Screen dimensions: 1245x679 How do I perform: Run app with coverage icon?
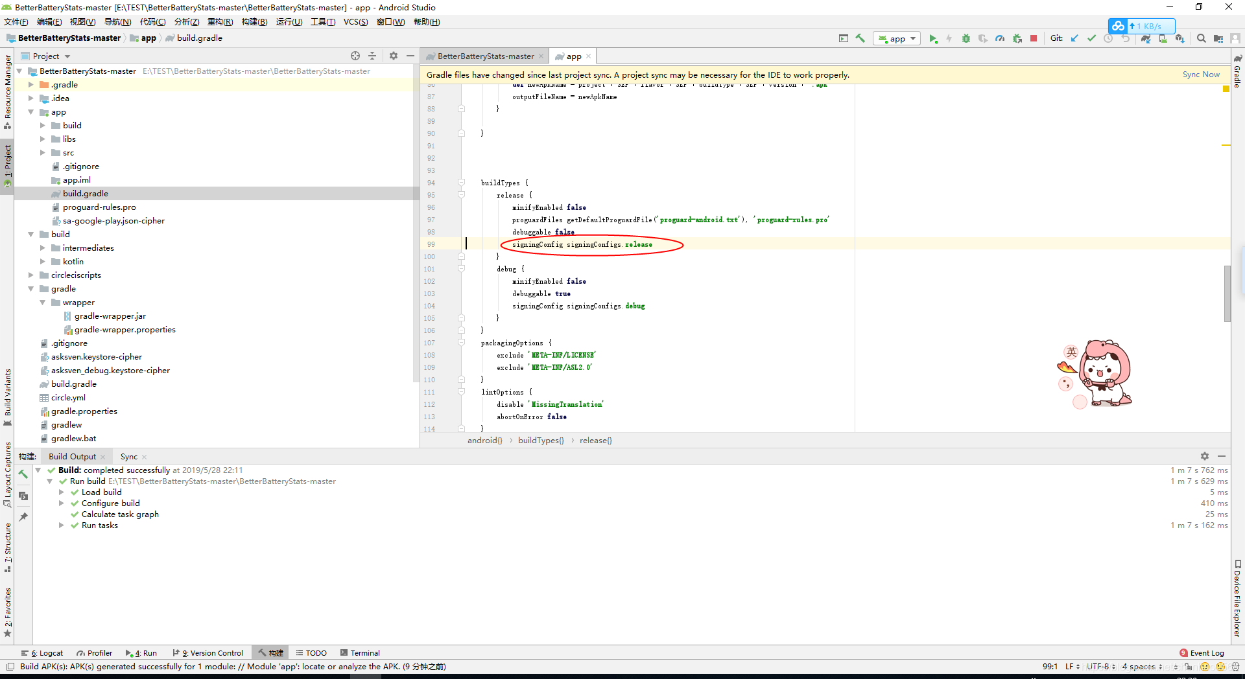[983, 38]
